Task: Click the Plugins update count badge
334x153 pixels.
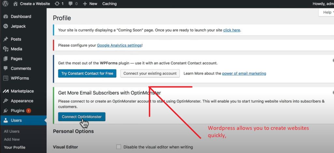Action: tap(29, 110)
